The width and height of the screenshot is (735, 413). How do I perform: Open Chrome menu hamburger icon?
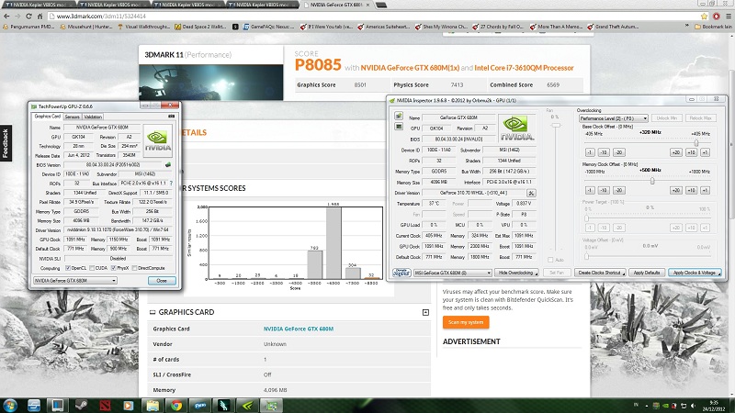coord(728,16)
